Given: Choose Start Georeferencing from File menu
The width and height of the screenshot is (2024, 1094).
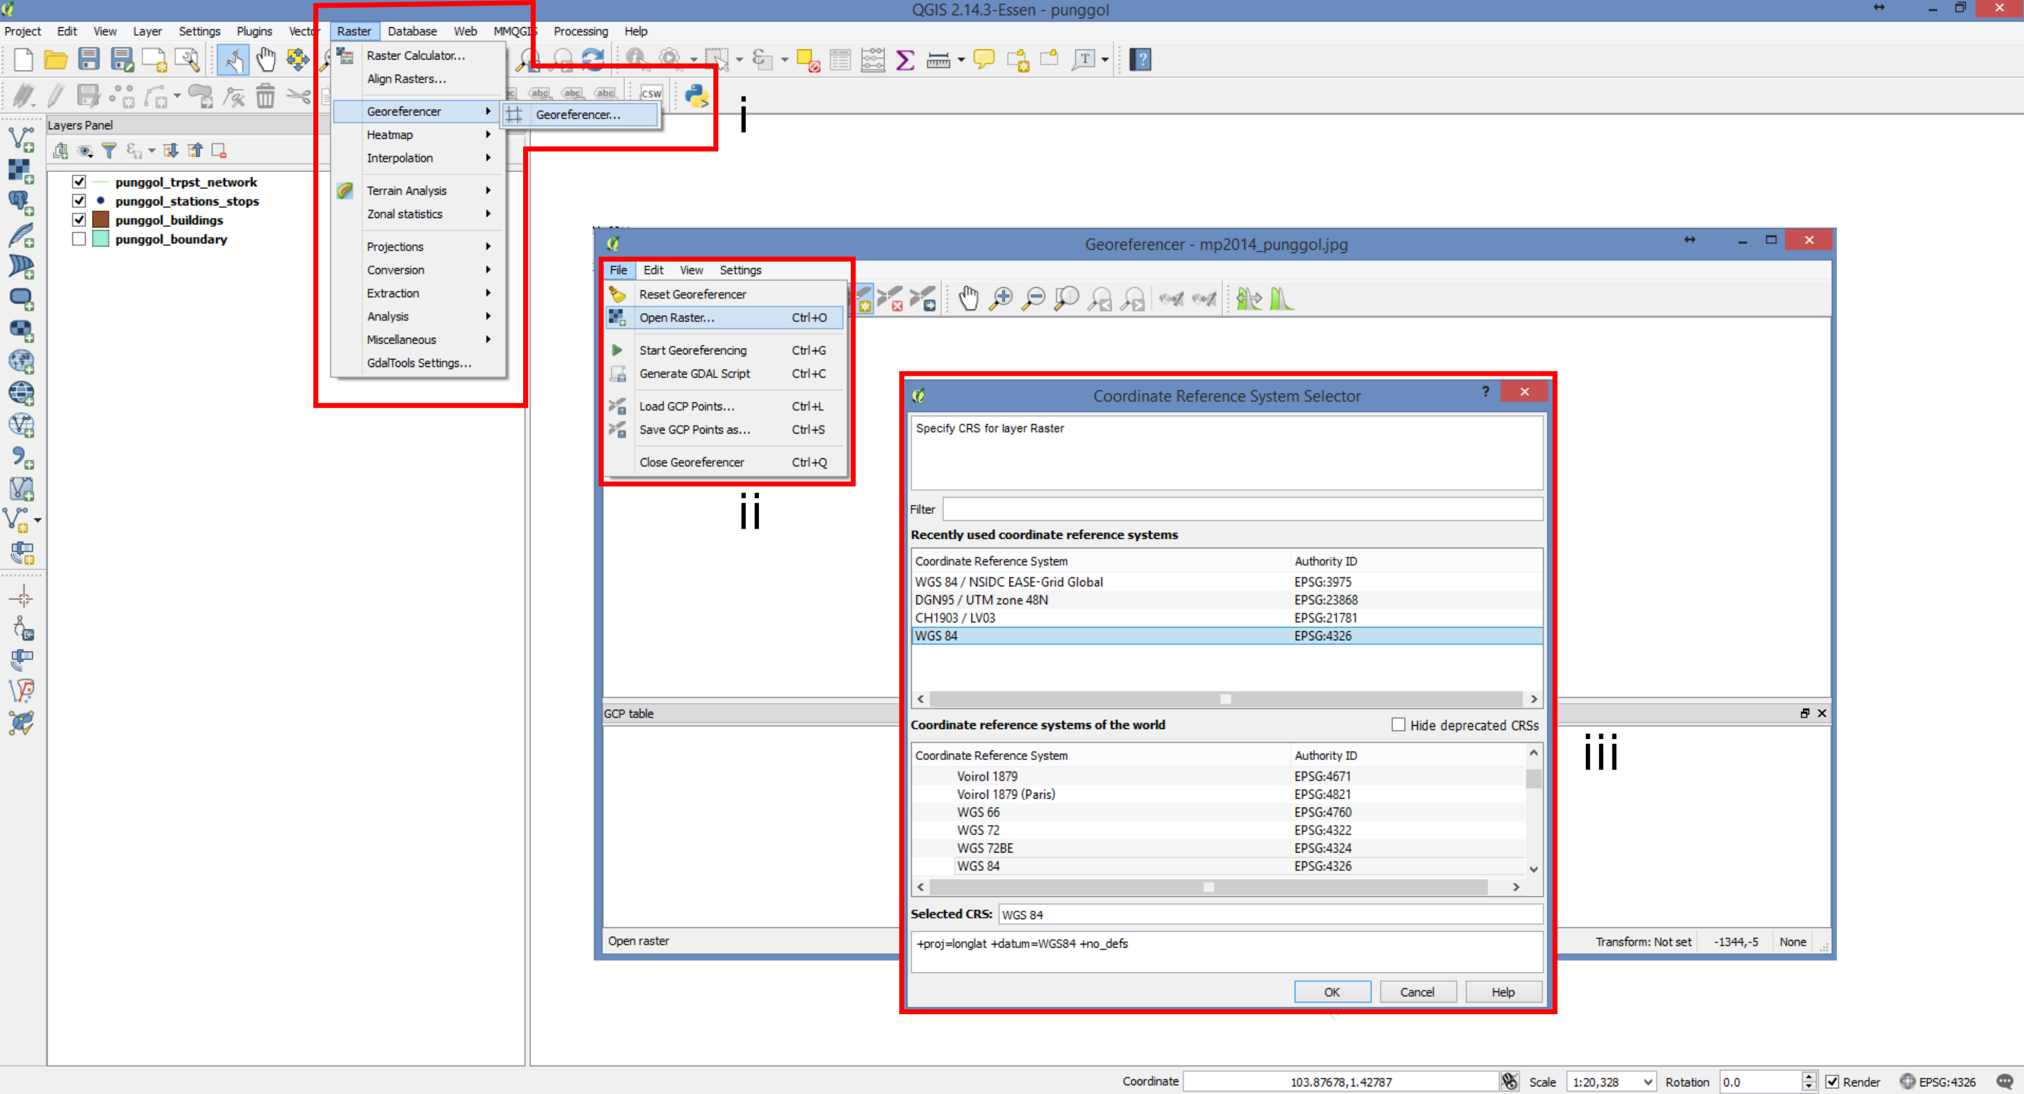Looking at the screenshot, I should [692, 351].
